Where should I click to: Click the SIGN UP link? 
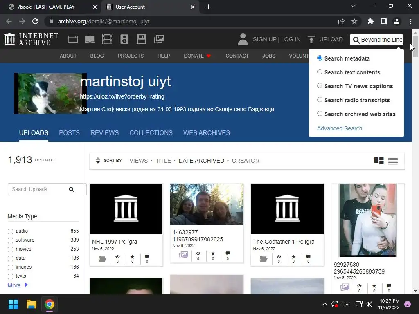click(x=265, y=39)
